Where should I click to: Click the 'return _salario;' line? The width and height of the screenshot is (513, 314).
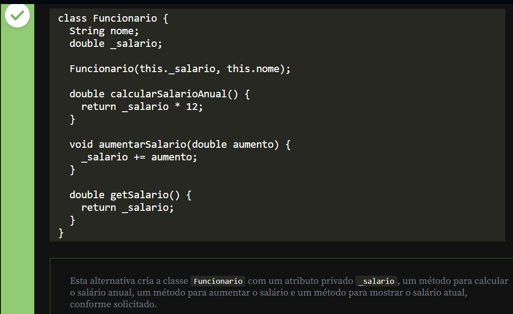click(x=127, y=208)
